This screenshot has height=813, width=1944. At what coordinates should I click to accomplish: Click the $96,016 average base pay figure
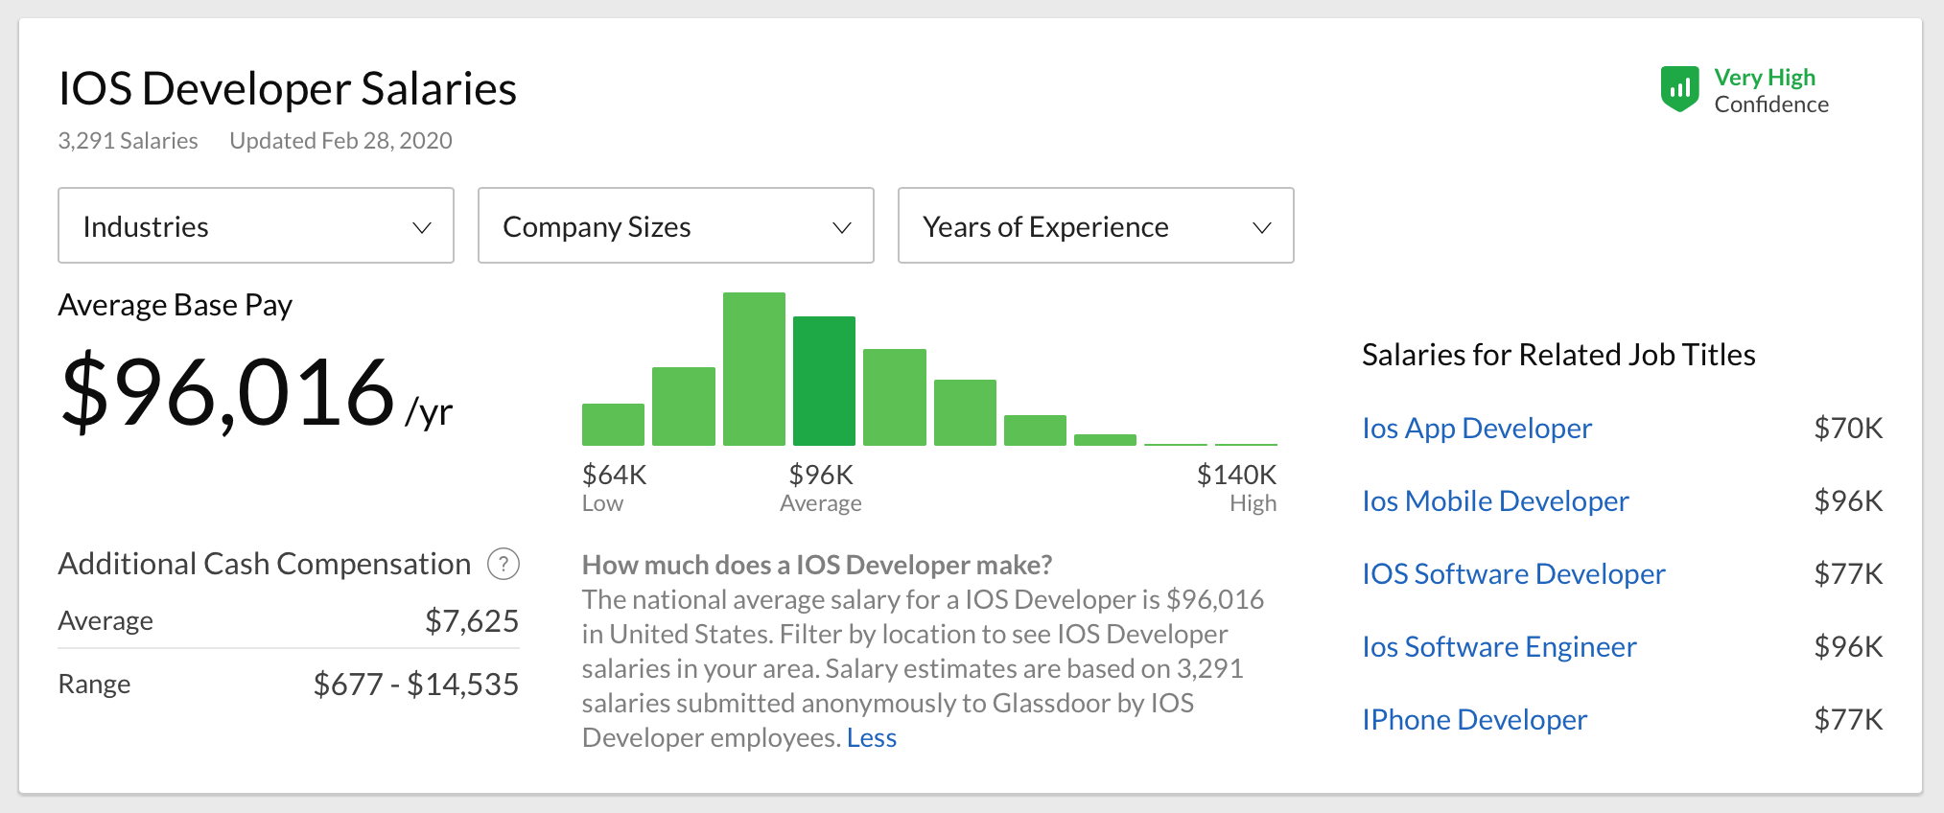pyautogui.click(x=228, y=391)
